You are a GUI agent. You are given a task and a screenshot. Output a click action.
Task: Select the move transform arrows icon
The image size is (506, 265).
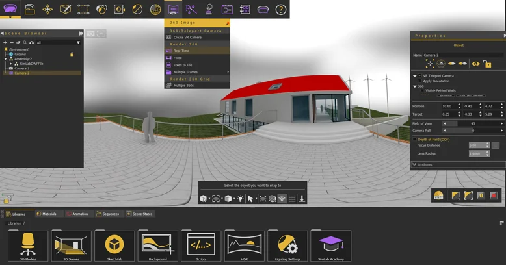pos(47,9)
